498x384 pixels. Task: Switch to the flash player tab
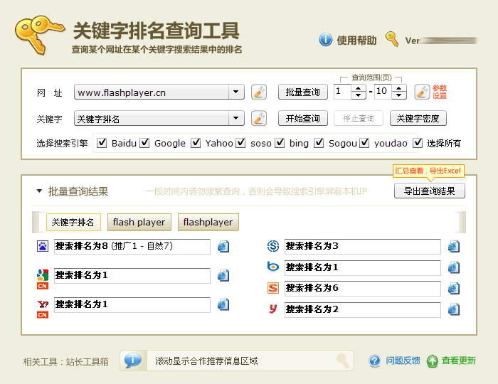(139, 222)
